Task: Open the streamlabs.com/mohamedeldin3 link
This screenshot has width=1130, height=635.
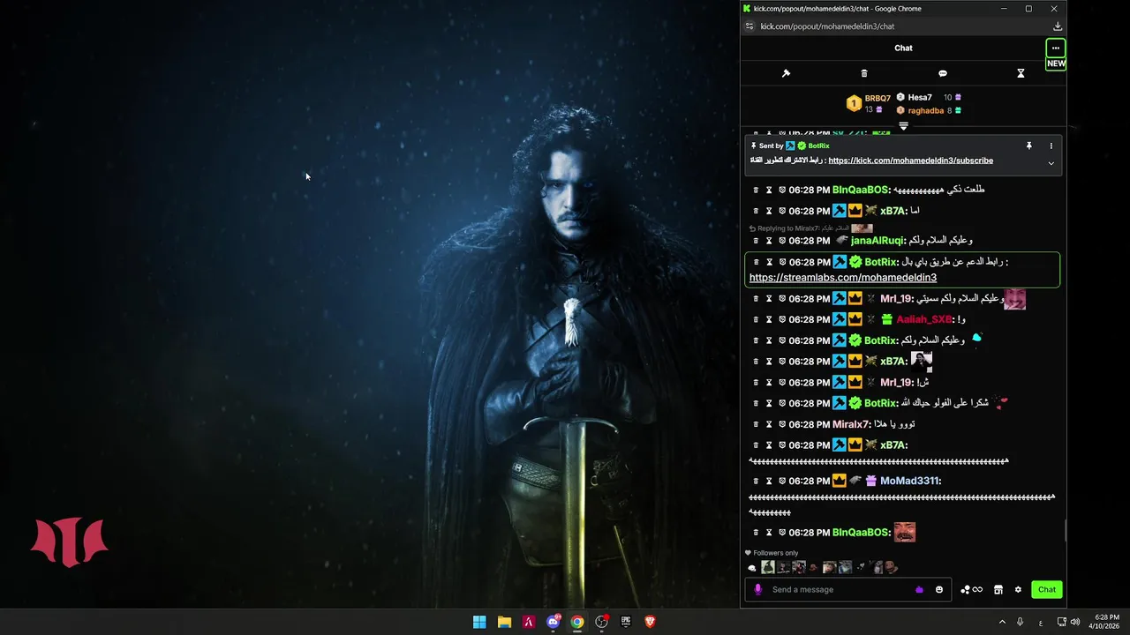Action: tap(842, 277)
